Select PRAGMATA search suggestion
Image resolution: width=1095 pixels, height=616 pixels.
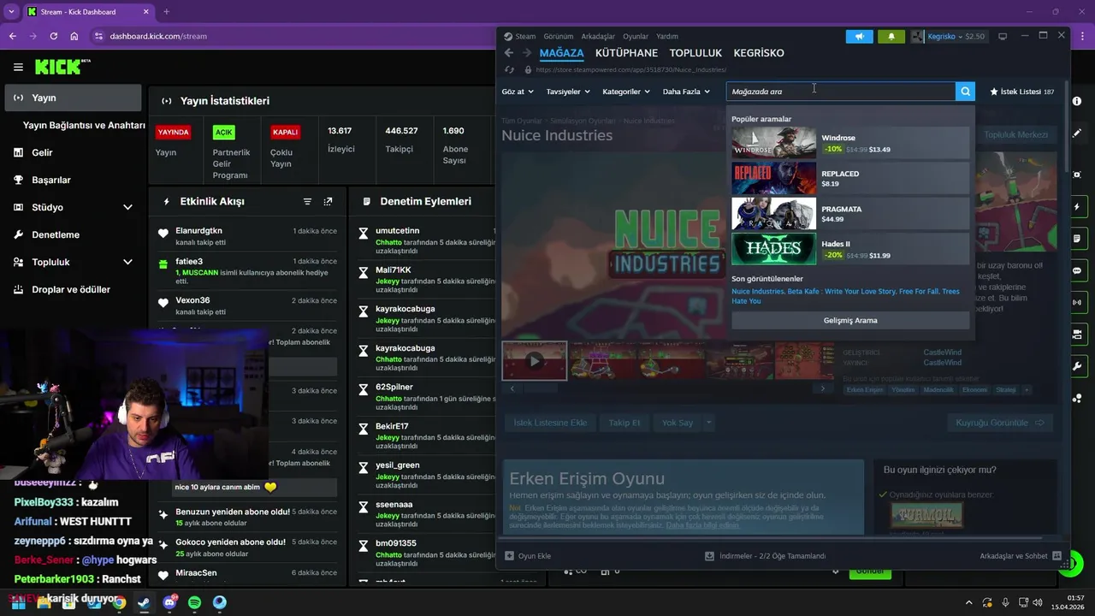pyautogui.click(x=850, y=214)
